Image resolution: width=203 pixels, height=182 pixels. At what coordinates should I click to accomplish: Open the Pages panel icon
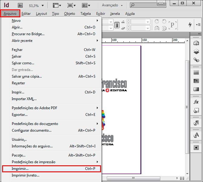point(196,43)
